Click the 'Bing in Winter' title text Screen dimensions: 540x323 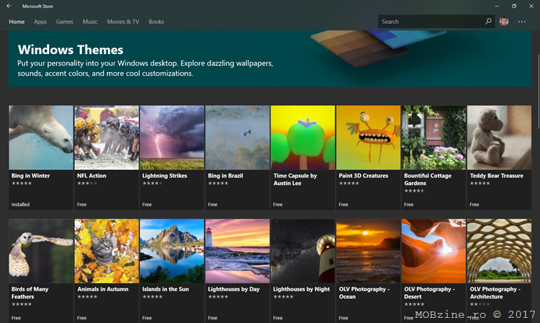tap(31, 175)
